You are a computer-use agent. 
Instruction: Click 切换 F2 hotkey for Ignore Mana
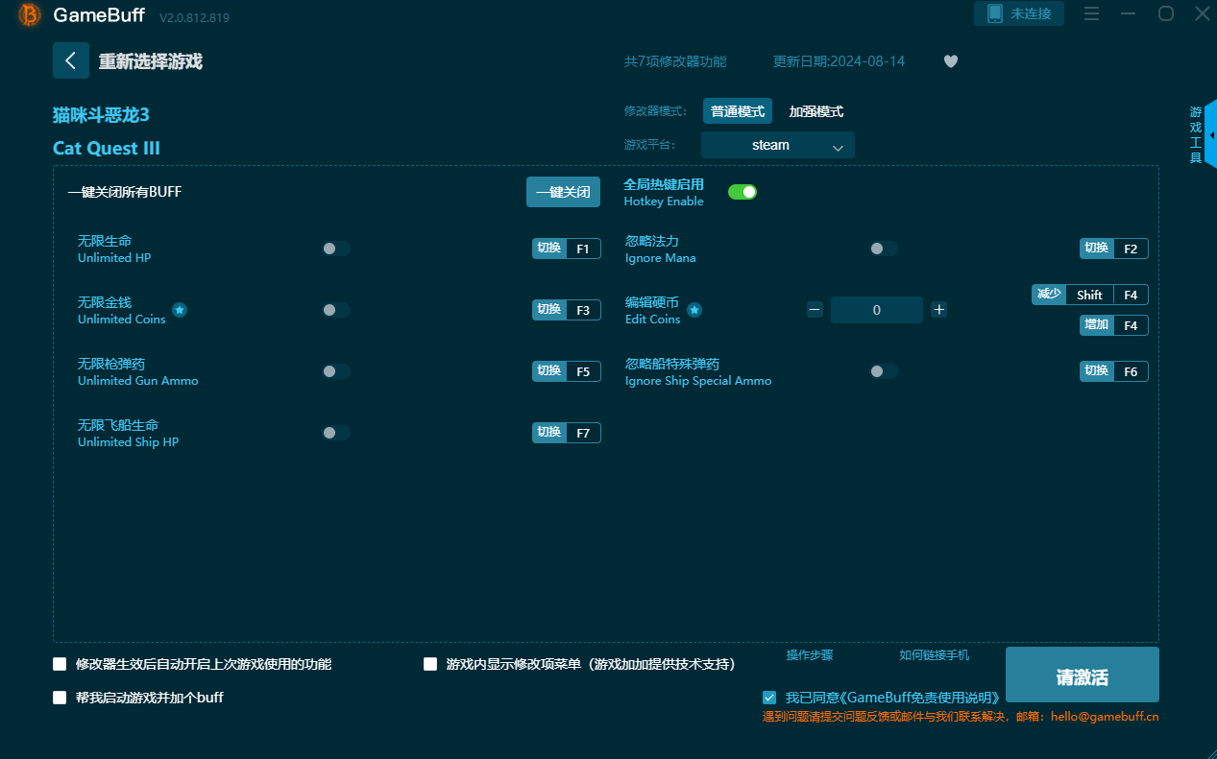[1114, 249]
